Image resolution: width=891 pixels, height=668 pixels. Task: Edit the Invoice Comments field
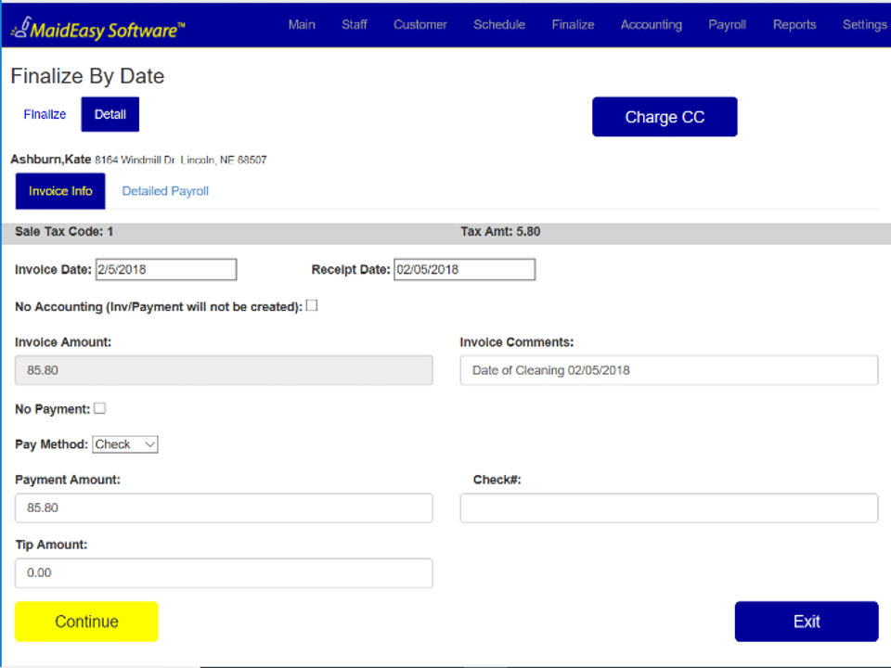[669, 370]
